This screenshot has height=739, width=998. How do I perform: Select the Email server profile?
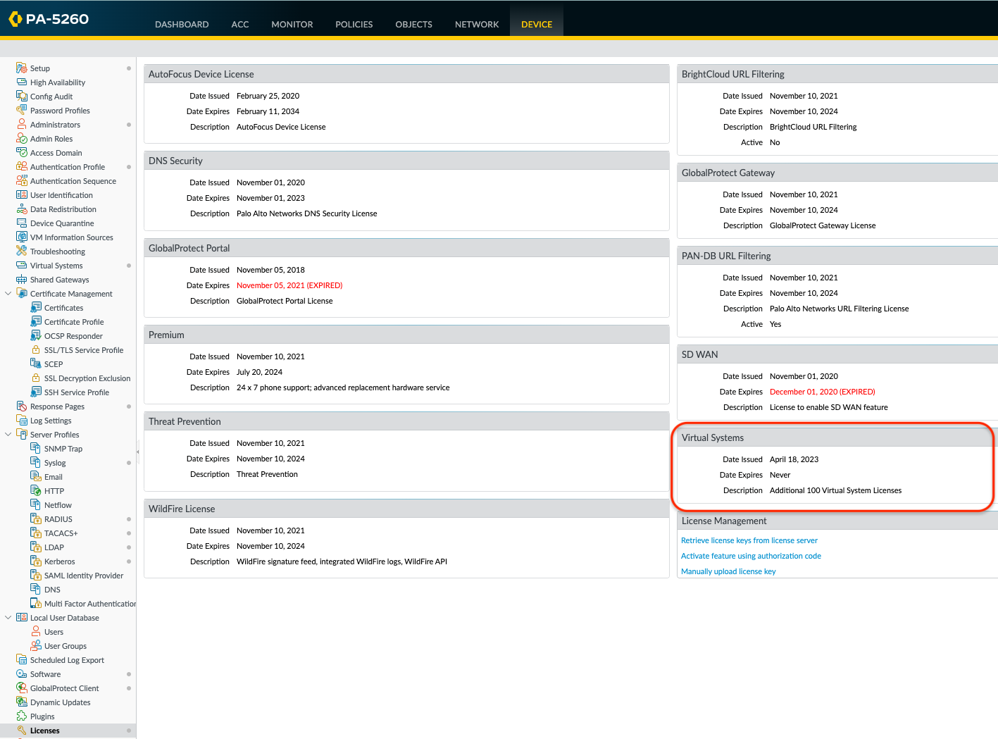[x=54, y=477]
